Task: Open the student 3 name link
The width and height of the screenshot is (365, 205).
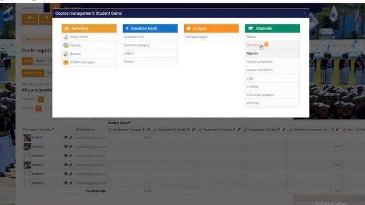Action: (x=38, y=155)
